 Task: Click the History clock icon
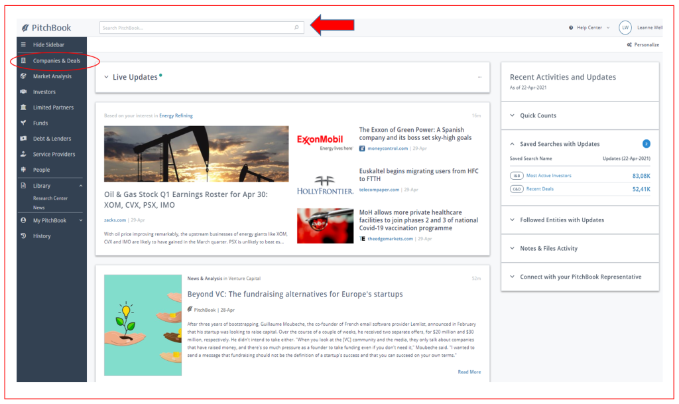pyautogui.click(x=23, y=236)
